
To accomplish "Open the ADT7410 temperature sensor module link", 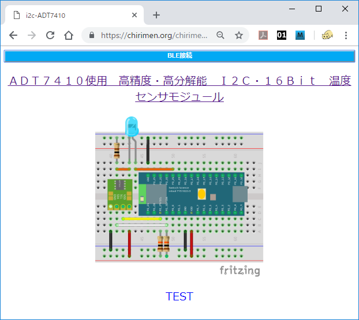I will (x=179, y=88).
